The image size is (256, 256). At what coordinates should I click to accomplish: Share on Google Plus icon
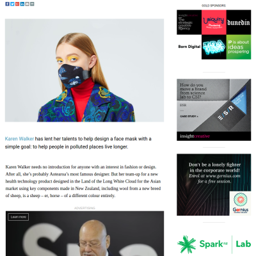pos(17,4)
